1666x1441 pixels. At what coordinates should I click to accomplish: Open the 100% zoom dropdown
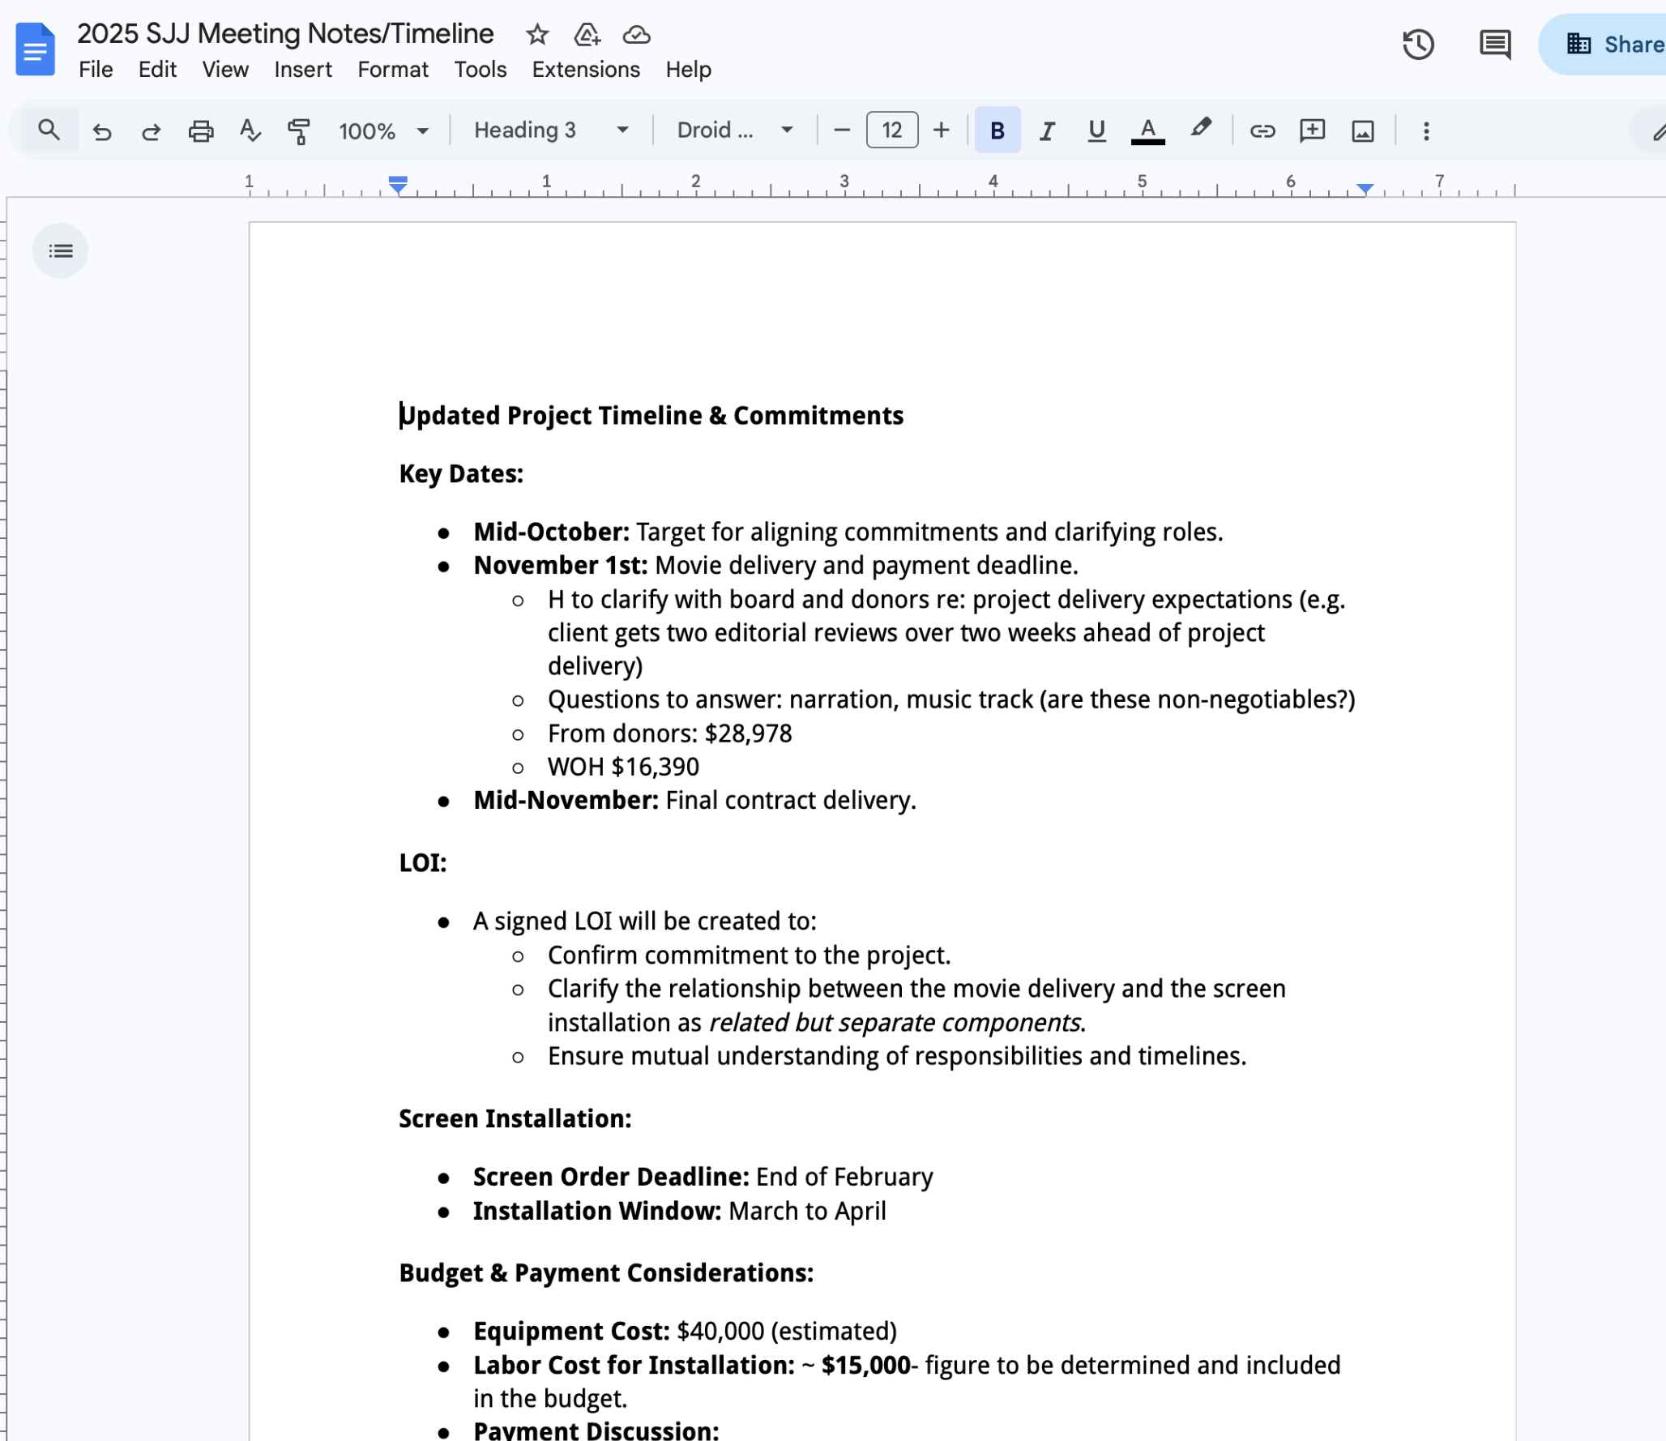tap(383, 130)
